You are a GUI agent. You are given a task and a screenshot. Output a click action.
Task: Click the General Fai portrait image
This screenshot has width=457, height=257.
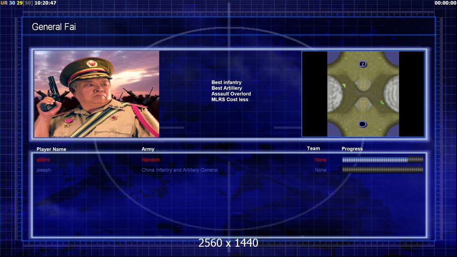[x=97, y=94]
